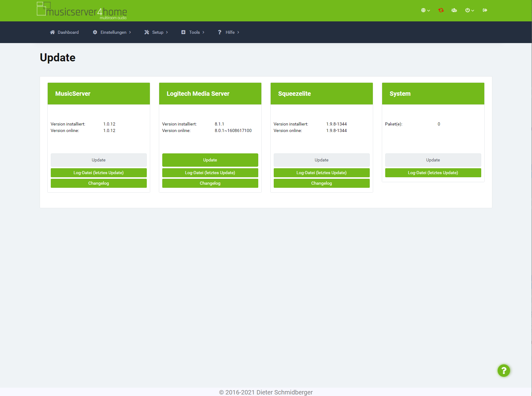Go to the Dashboard page
This screenshot has height=396, width=532.
pyautogui.click(x=64, y=32)
